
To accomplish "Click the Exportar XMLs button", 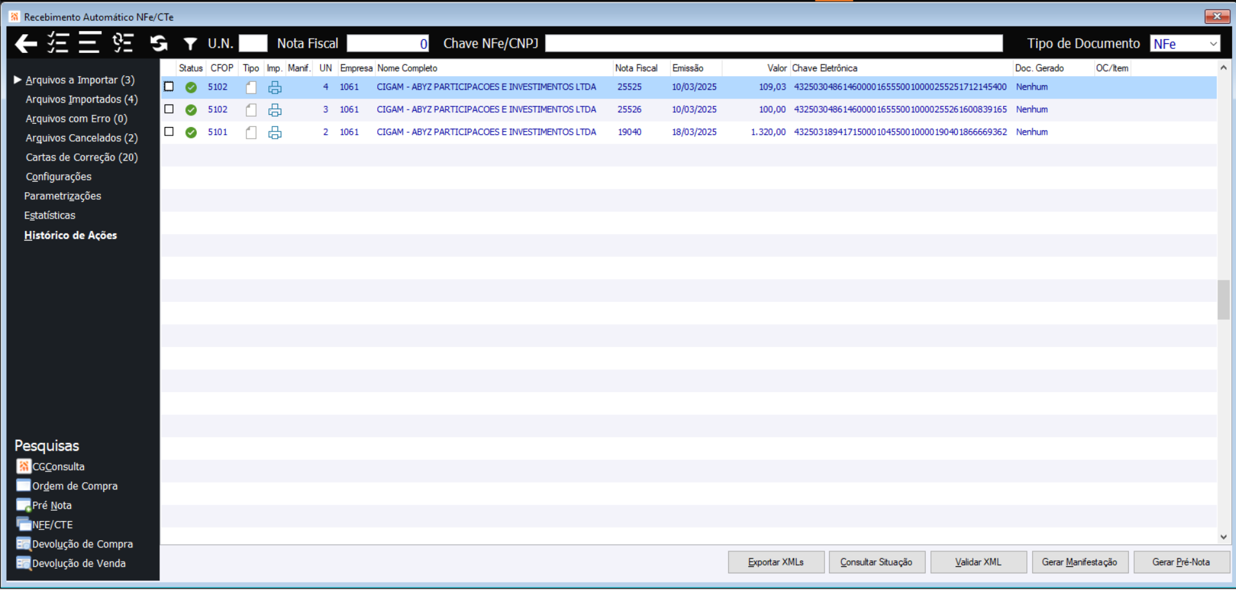I will point(776,562).
